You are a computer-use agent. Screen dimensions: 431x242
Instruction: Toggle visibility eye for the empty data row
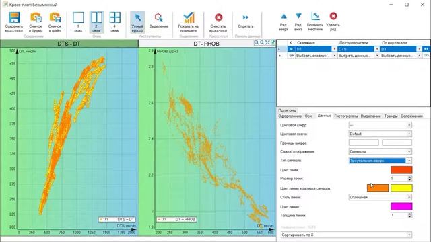point(291,56)
